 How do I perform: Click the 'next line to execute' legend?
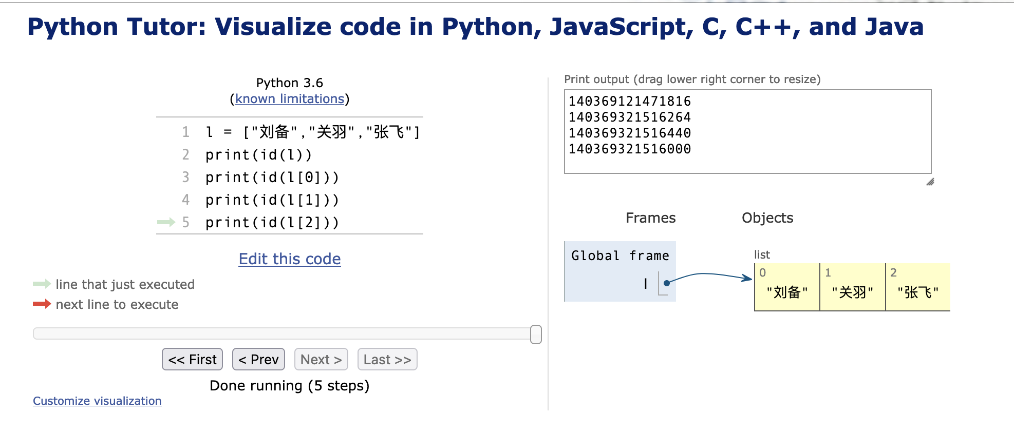[117, 304]
